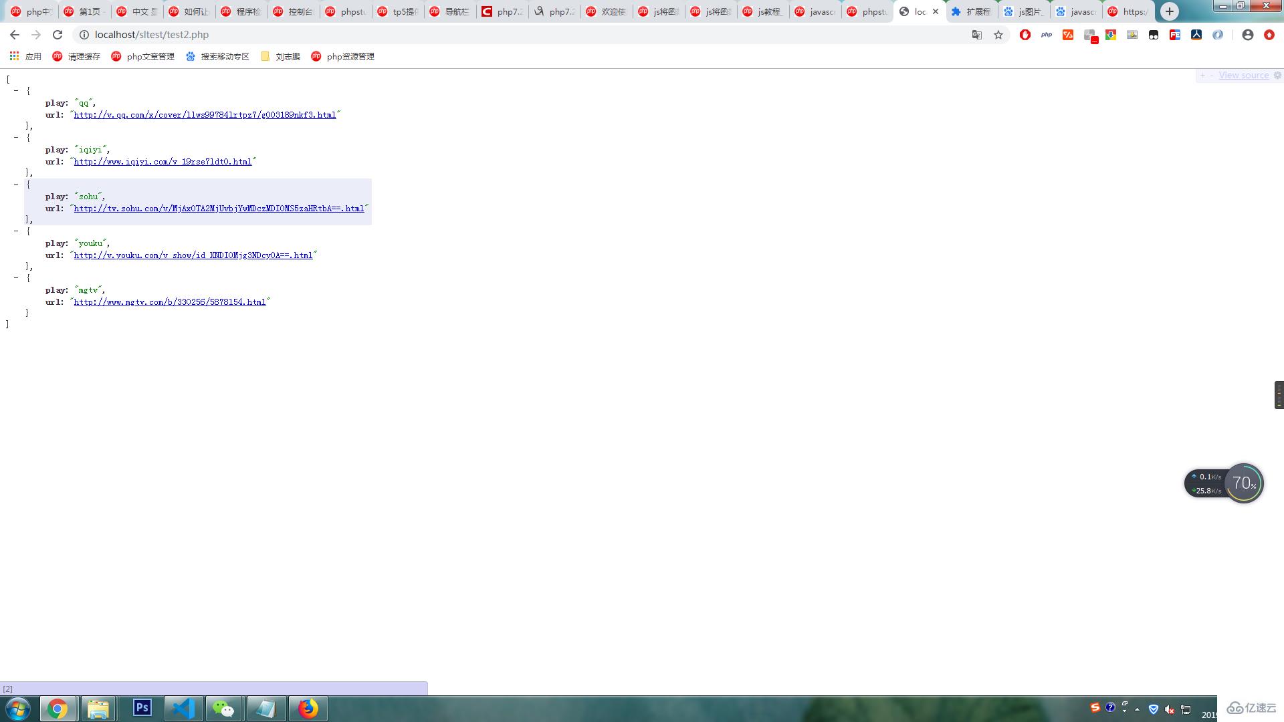The height and width of the screenshot is (722, 1284).
Task: Switch to the js图片 tab
Action: [1023, 11]
